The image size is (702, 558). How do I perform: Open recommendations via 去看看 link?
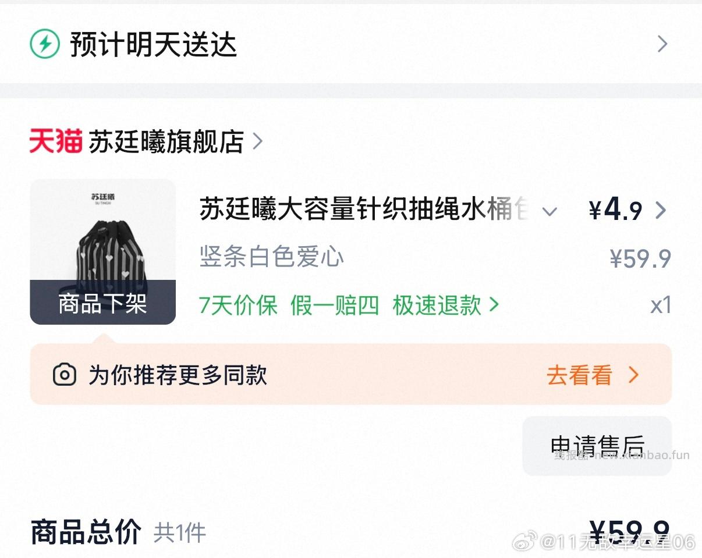point(578,375)
